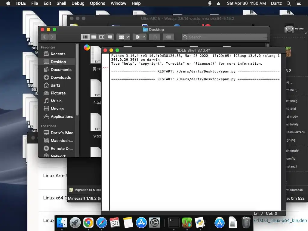Select Recents in Finder sidebar
308x231 pixels.
pyautogui.click(x=57, y=54)
